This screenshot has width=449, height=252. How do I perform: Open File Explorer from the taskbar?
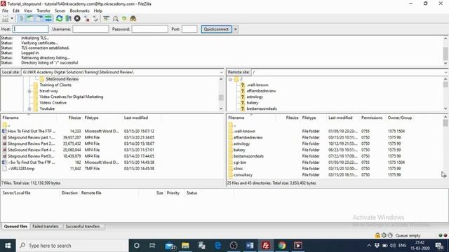tap(185, 246)
